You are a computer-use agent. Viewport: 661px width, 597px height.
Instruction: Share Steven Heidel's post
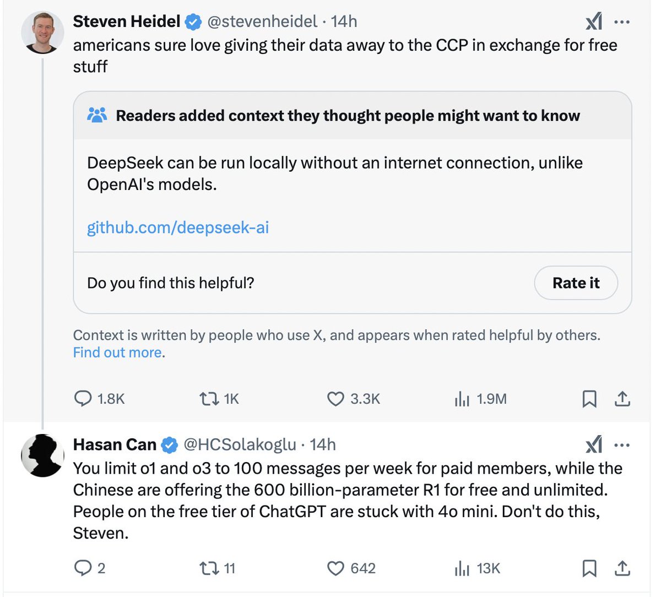pos(622,399)
